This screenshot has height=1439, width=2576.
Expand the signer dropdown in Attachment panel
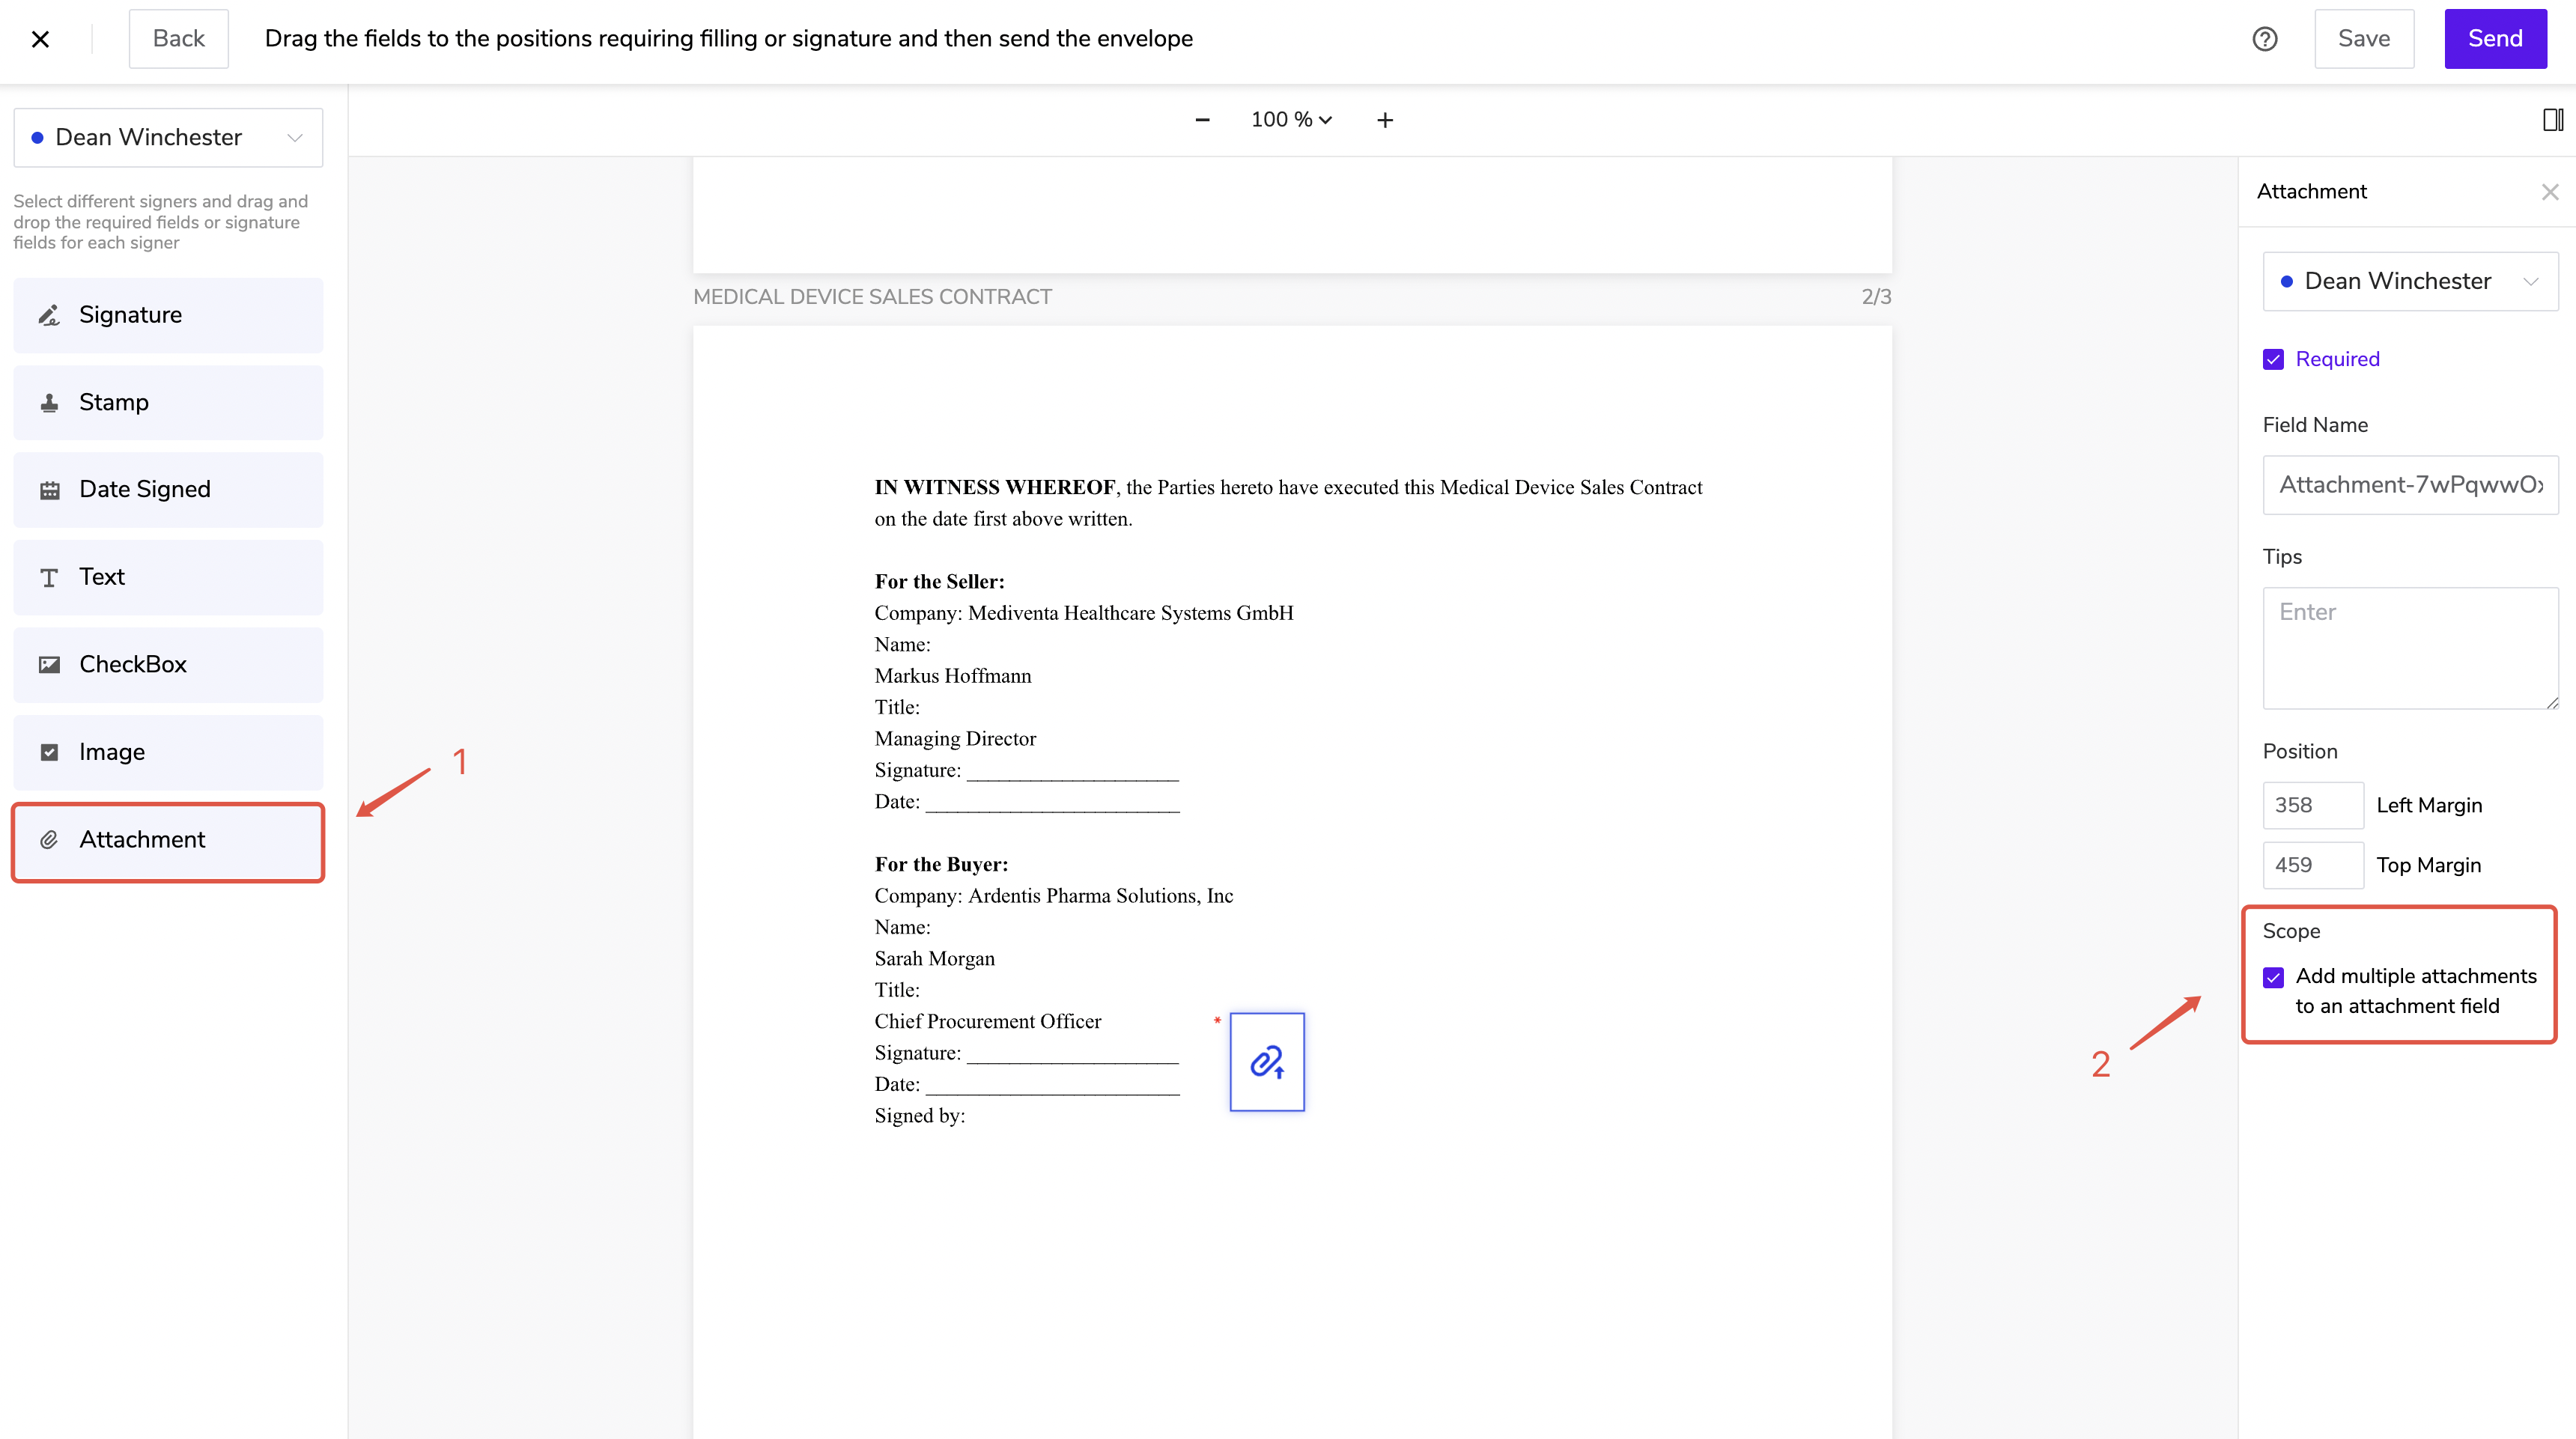tap(2409, 282)
